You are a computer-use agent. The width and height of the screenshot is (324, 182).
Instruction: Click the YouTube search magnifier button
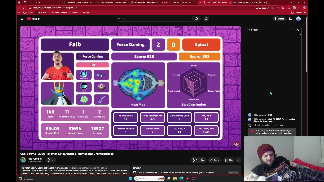click(x=196, y=19)
